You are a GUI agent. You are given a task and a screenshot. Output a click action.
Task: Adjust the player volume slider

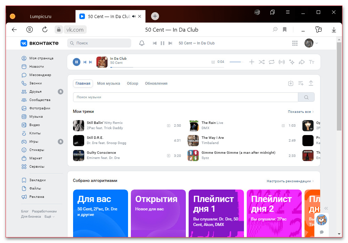tap(236, 62)
